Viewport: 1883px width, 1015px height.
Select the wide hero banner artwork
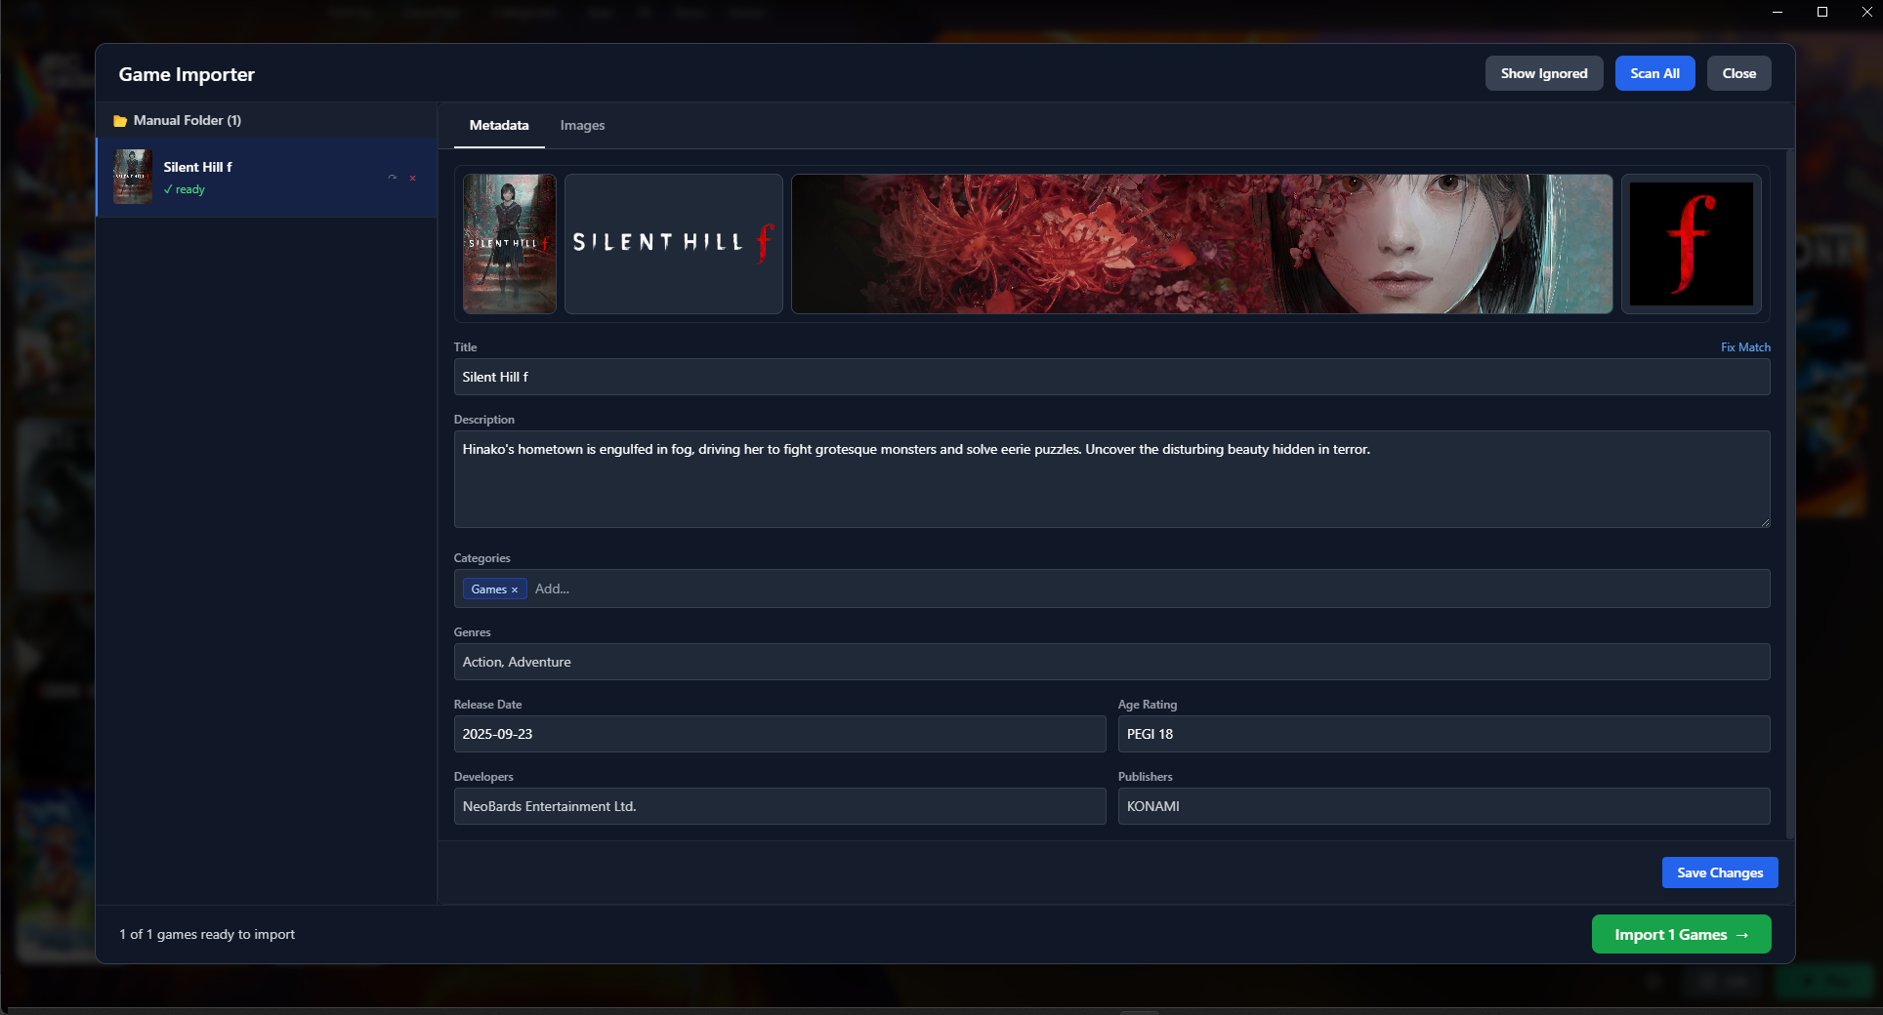click(x=1201, y=244)
